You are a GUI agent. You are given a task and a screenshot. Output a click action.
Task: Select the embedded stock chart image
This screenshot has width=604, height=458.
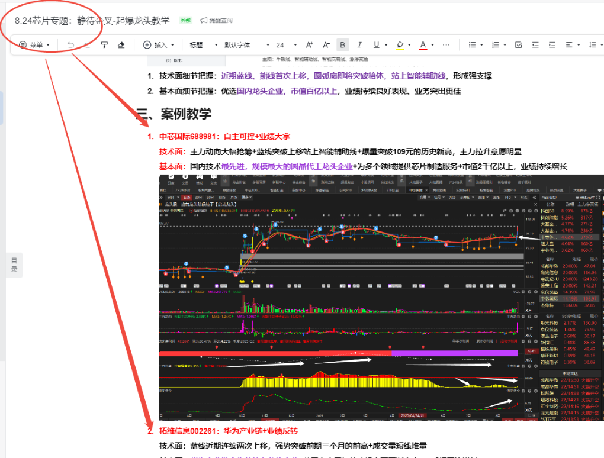pos(381,298)
